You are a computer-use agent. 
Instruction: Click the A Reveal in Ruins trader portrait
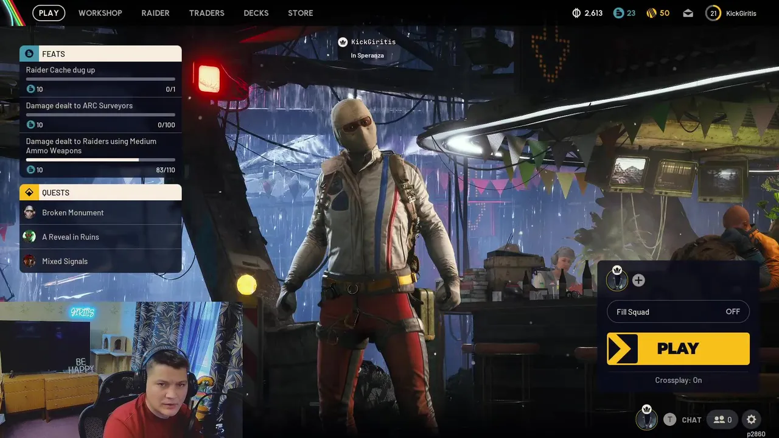click(29, 237)
